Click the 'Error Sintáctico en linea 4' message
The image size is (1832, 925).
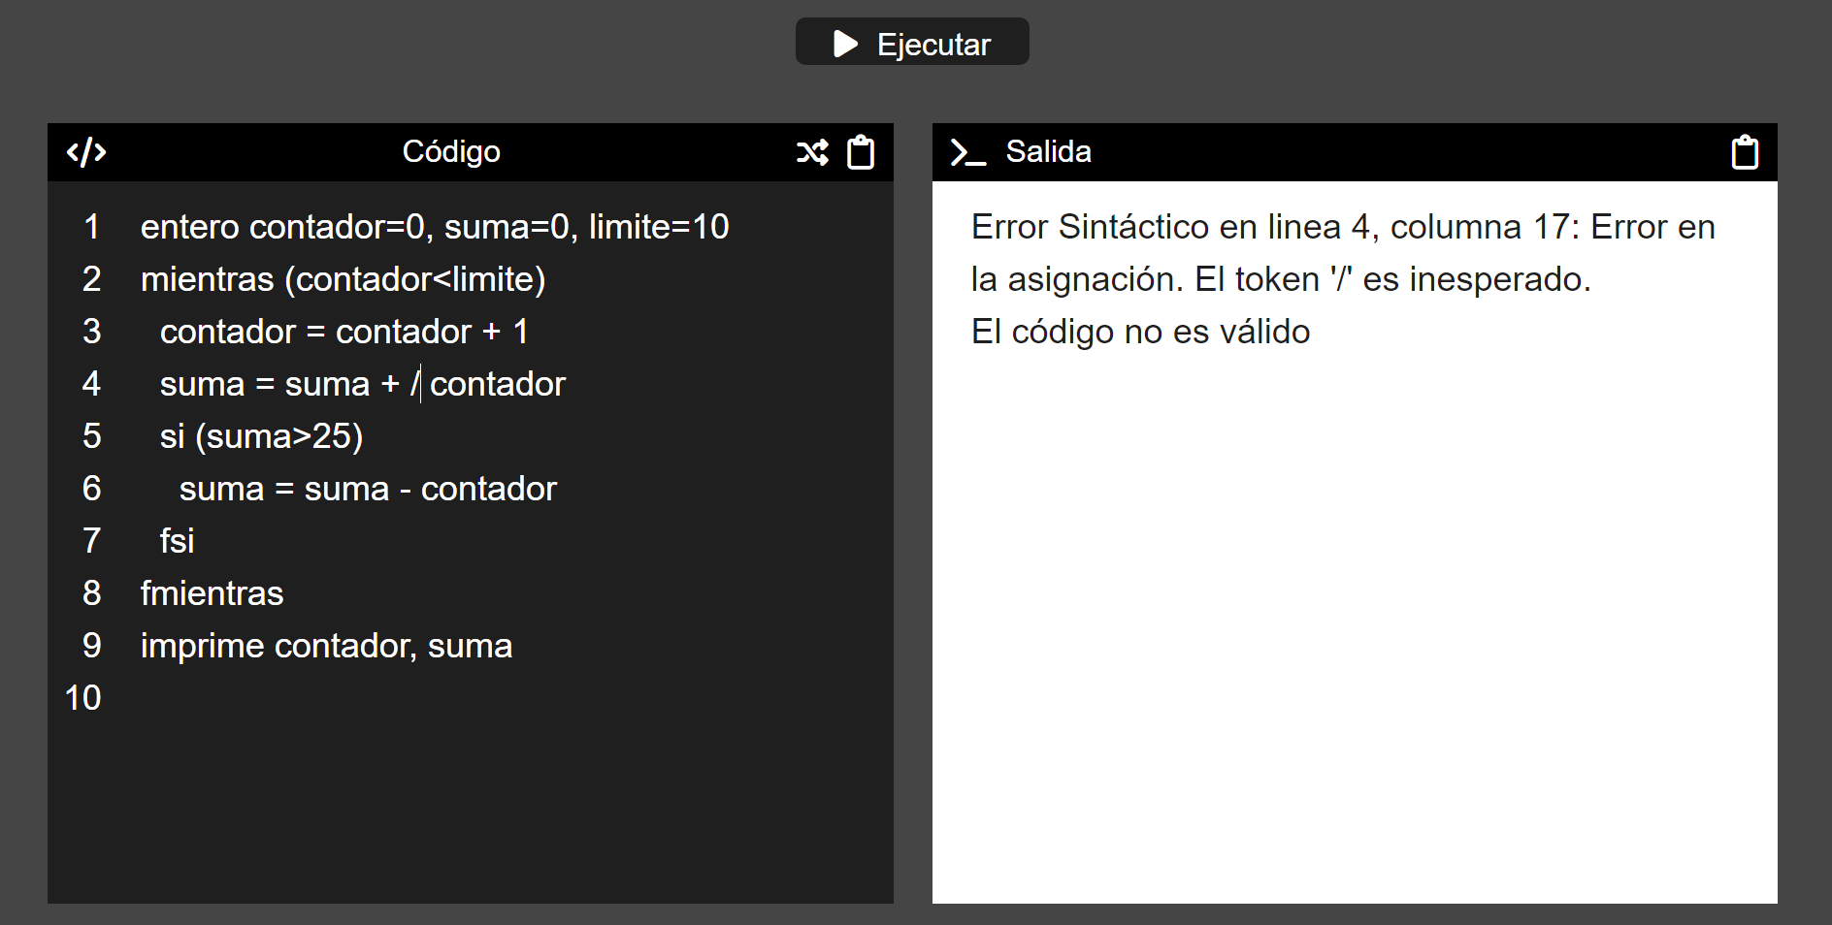(x=1344, y=253)
